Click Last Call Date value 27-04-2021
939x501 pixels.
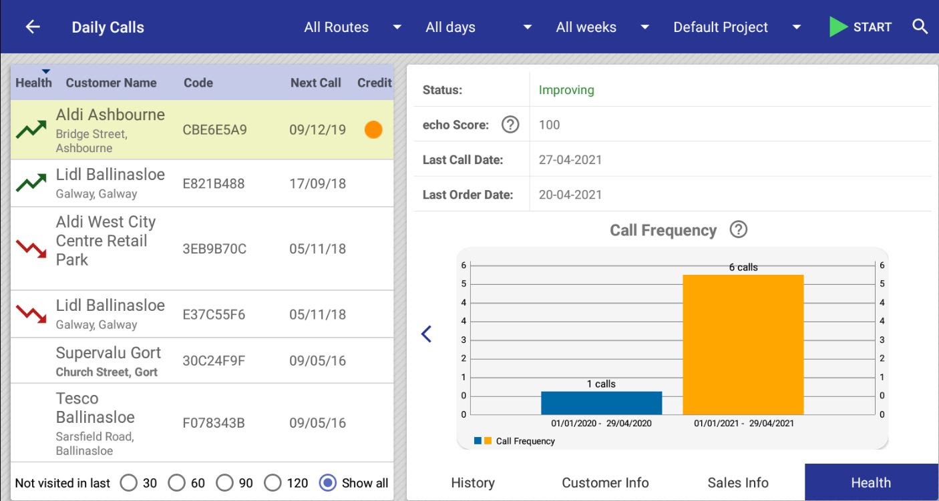point(570,160)
